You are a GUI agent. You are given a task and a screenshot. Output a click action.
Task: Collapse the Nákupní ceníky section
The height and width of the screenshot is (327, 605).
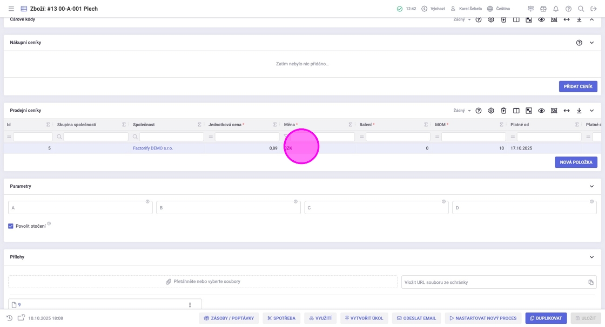tap(591, 43)
